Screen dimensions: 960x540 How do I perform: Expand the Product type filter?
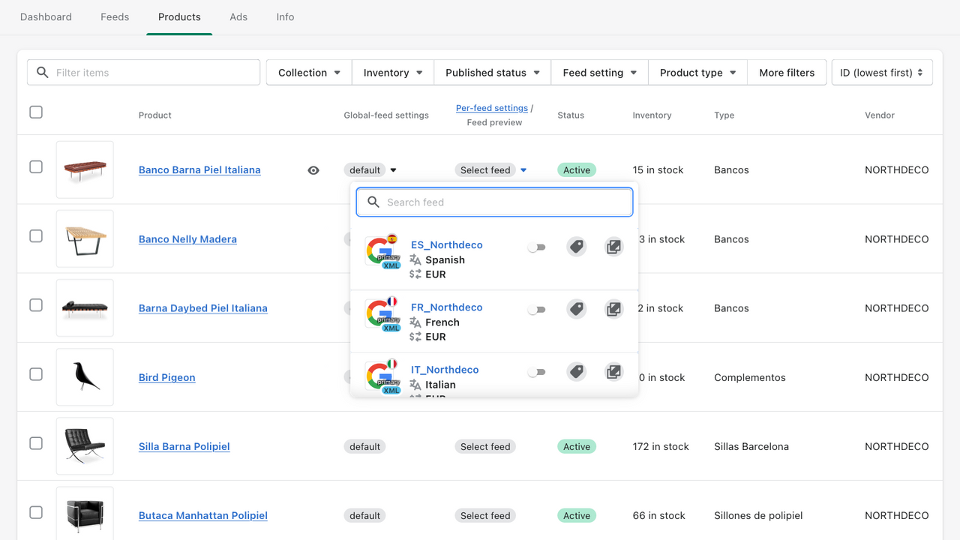pyautogui.click(x=697, y=72)
